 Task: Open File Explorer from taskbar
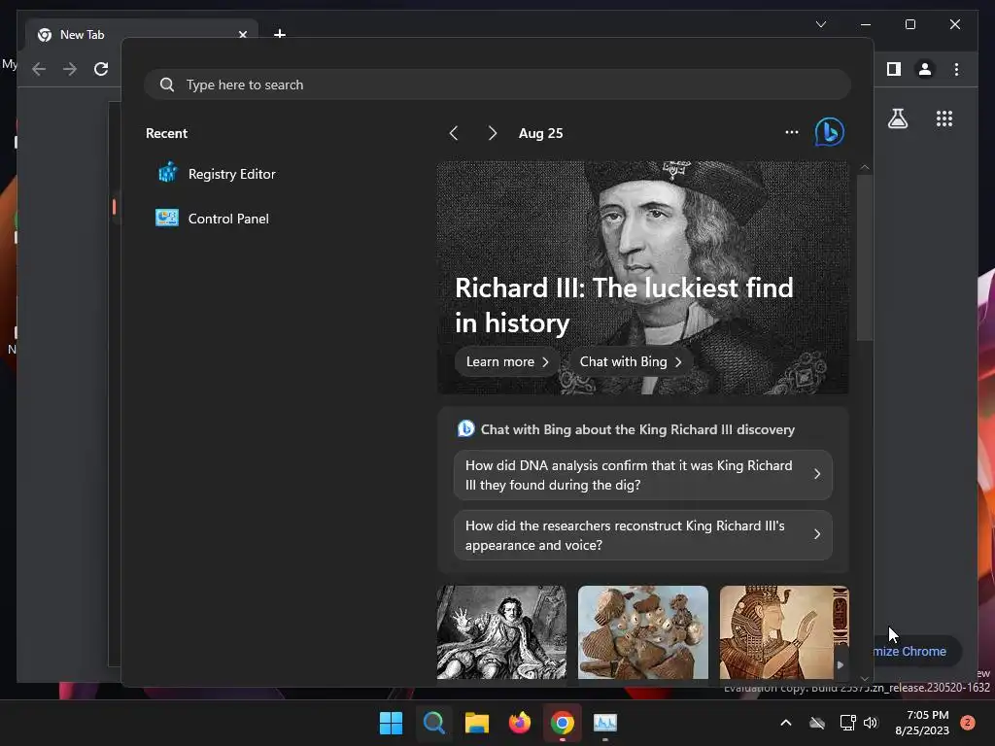476,723
